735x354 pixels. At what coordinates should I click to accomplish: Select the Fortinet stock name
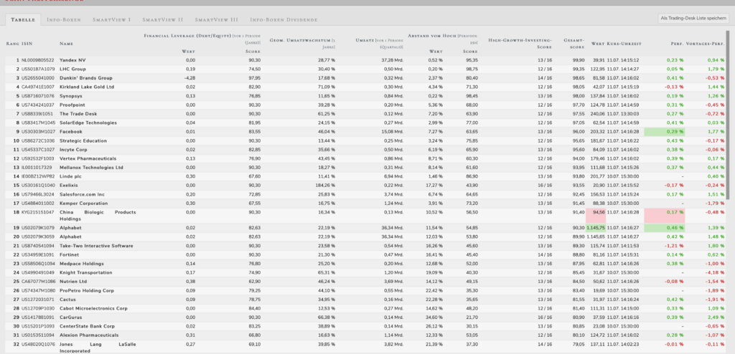tap(70, 254)
